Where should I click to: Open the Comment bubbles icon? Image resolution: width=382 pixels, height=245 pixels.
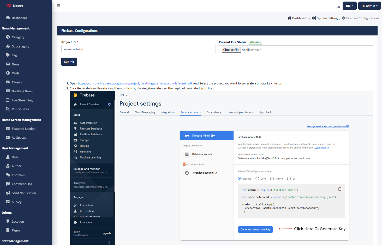tap(8, 175)
